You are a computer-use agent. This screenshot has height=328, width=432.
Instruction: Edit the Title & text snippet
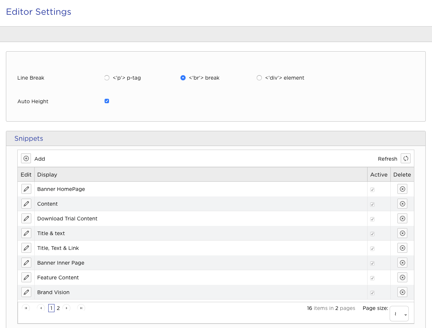pos(26,233)
